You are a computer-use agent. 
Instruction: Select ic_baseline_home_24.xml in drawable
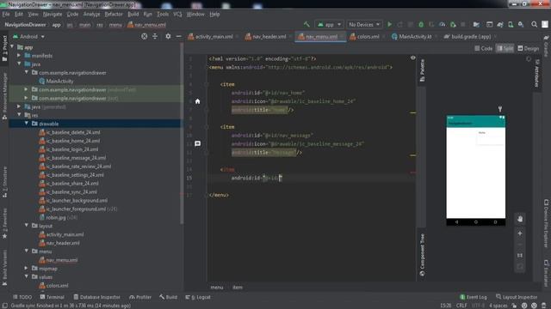[73, 141]
